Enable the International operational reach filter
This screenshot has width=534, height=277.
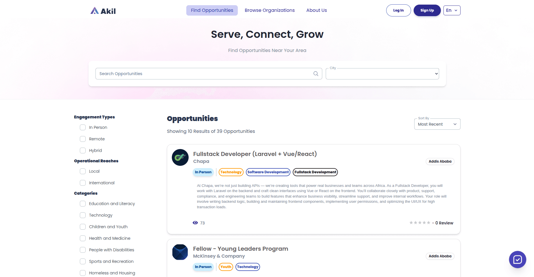83,183
